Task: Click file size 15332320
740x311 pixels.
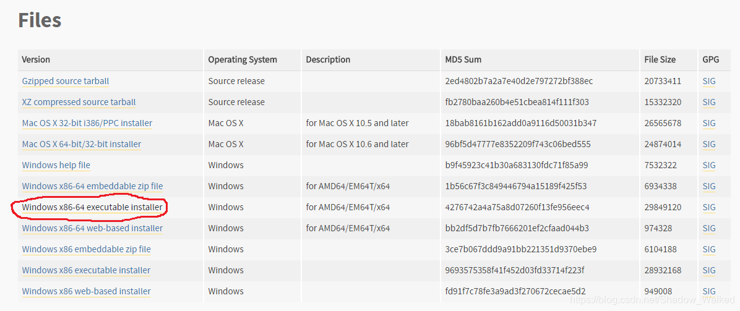Action: coord(663,103)
